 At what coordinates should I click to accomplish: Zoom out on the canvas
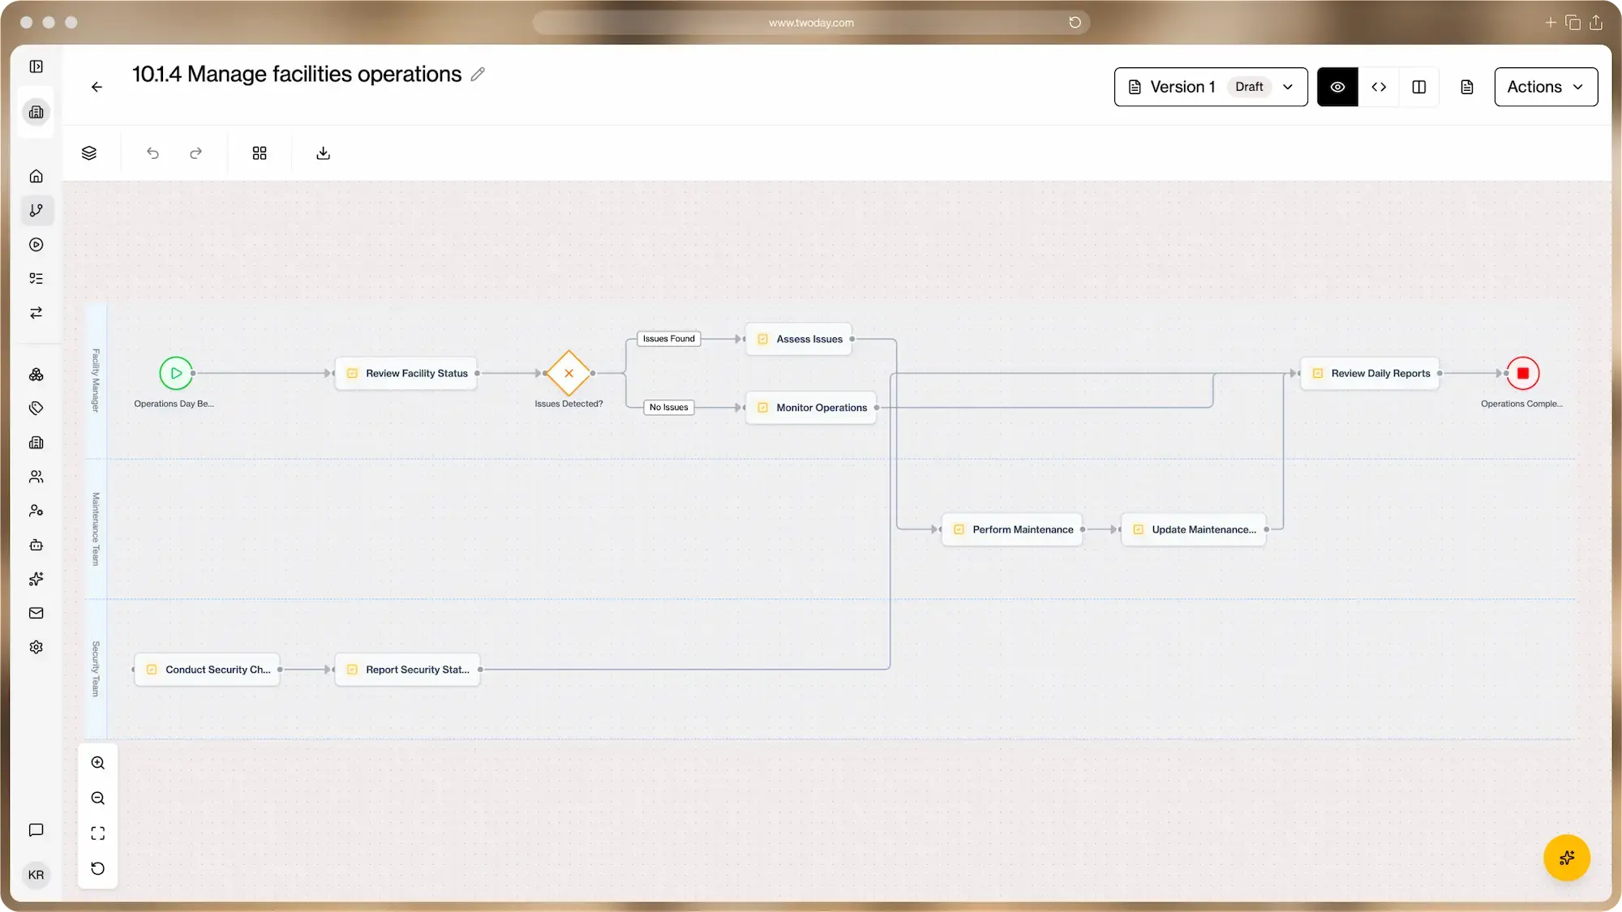98,799
